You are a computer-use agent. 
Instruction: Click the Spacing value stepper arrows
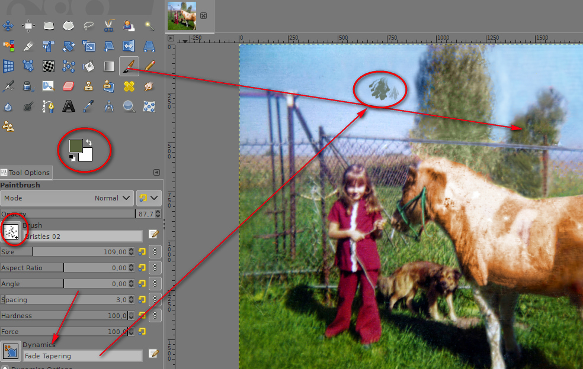point(131,300)
